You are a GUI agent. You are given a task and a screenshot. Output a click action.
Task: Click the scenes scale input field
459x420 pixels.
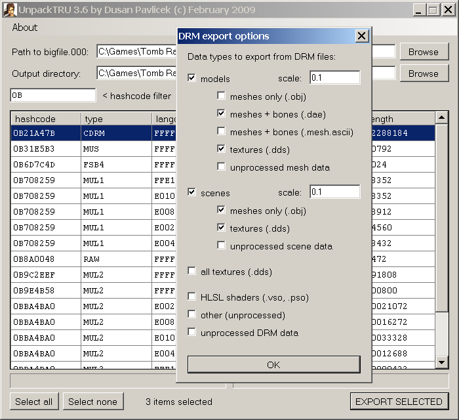(334, 192)
